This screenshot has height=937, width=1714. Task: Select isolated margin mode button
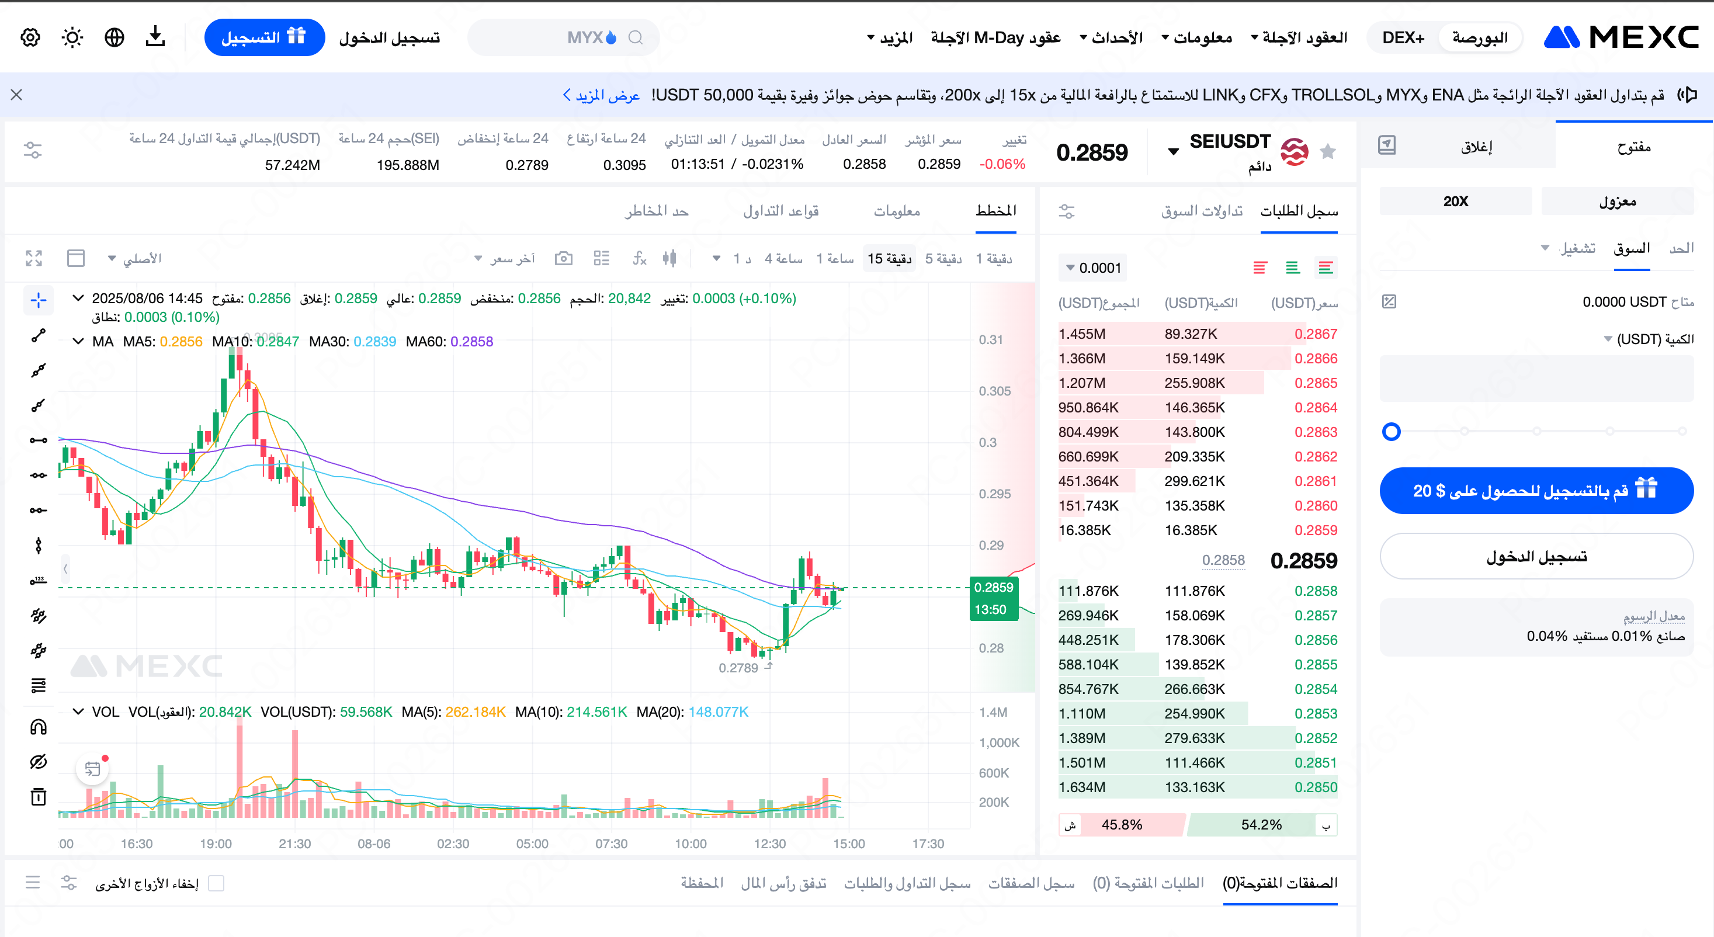[1617, 201]
